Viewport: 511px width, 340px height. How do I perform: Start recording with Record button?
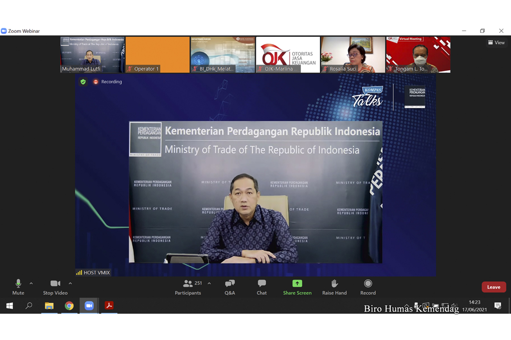pos(368,287)
